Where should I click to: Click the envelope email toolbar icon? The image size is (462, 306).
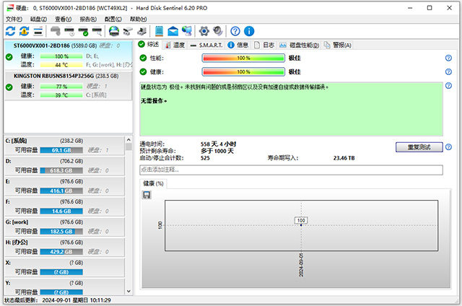pyautogui.click(x=173, y=31)
